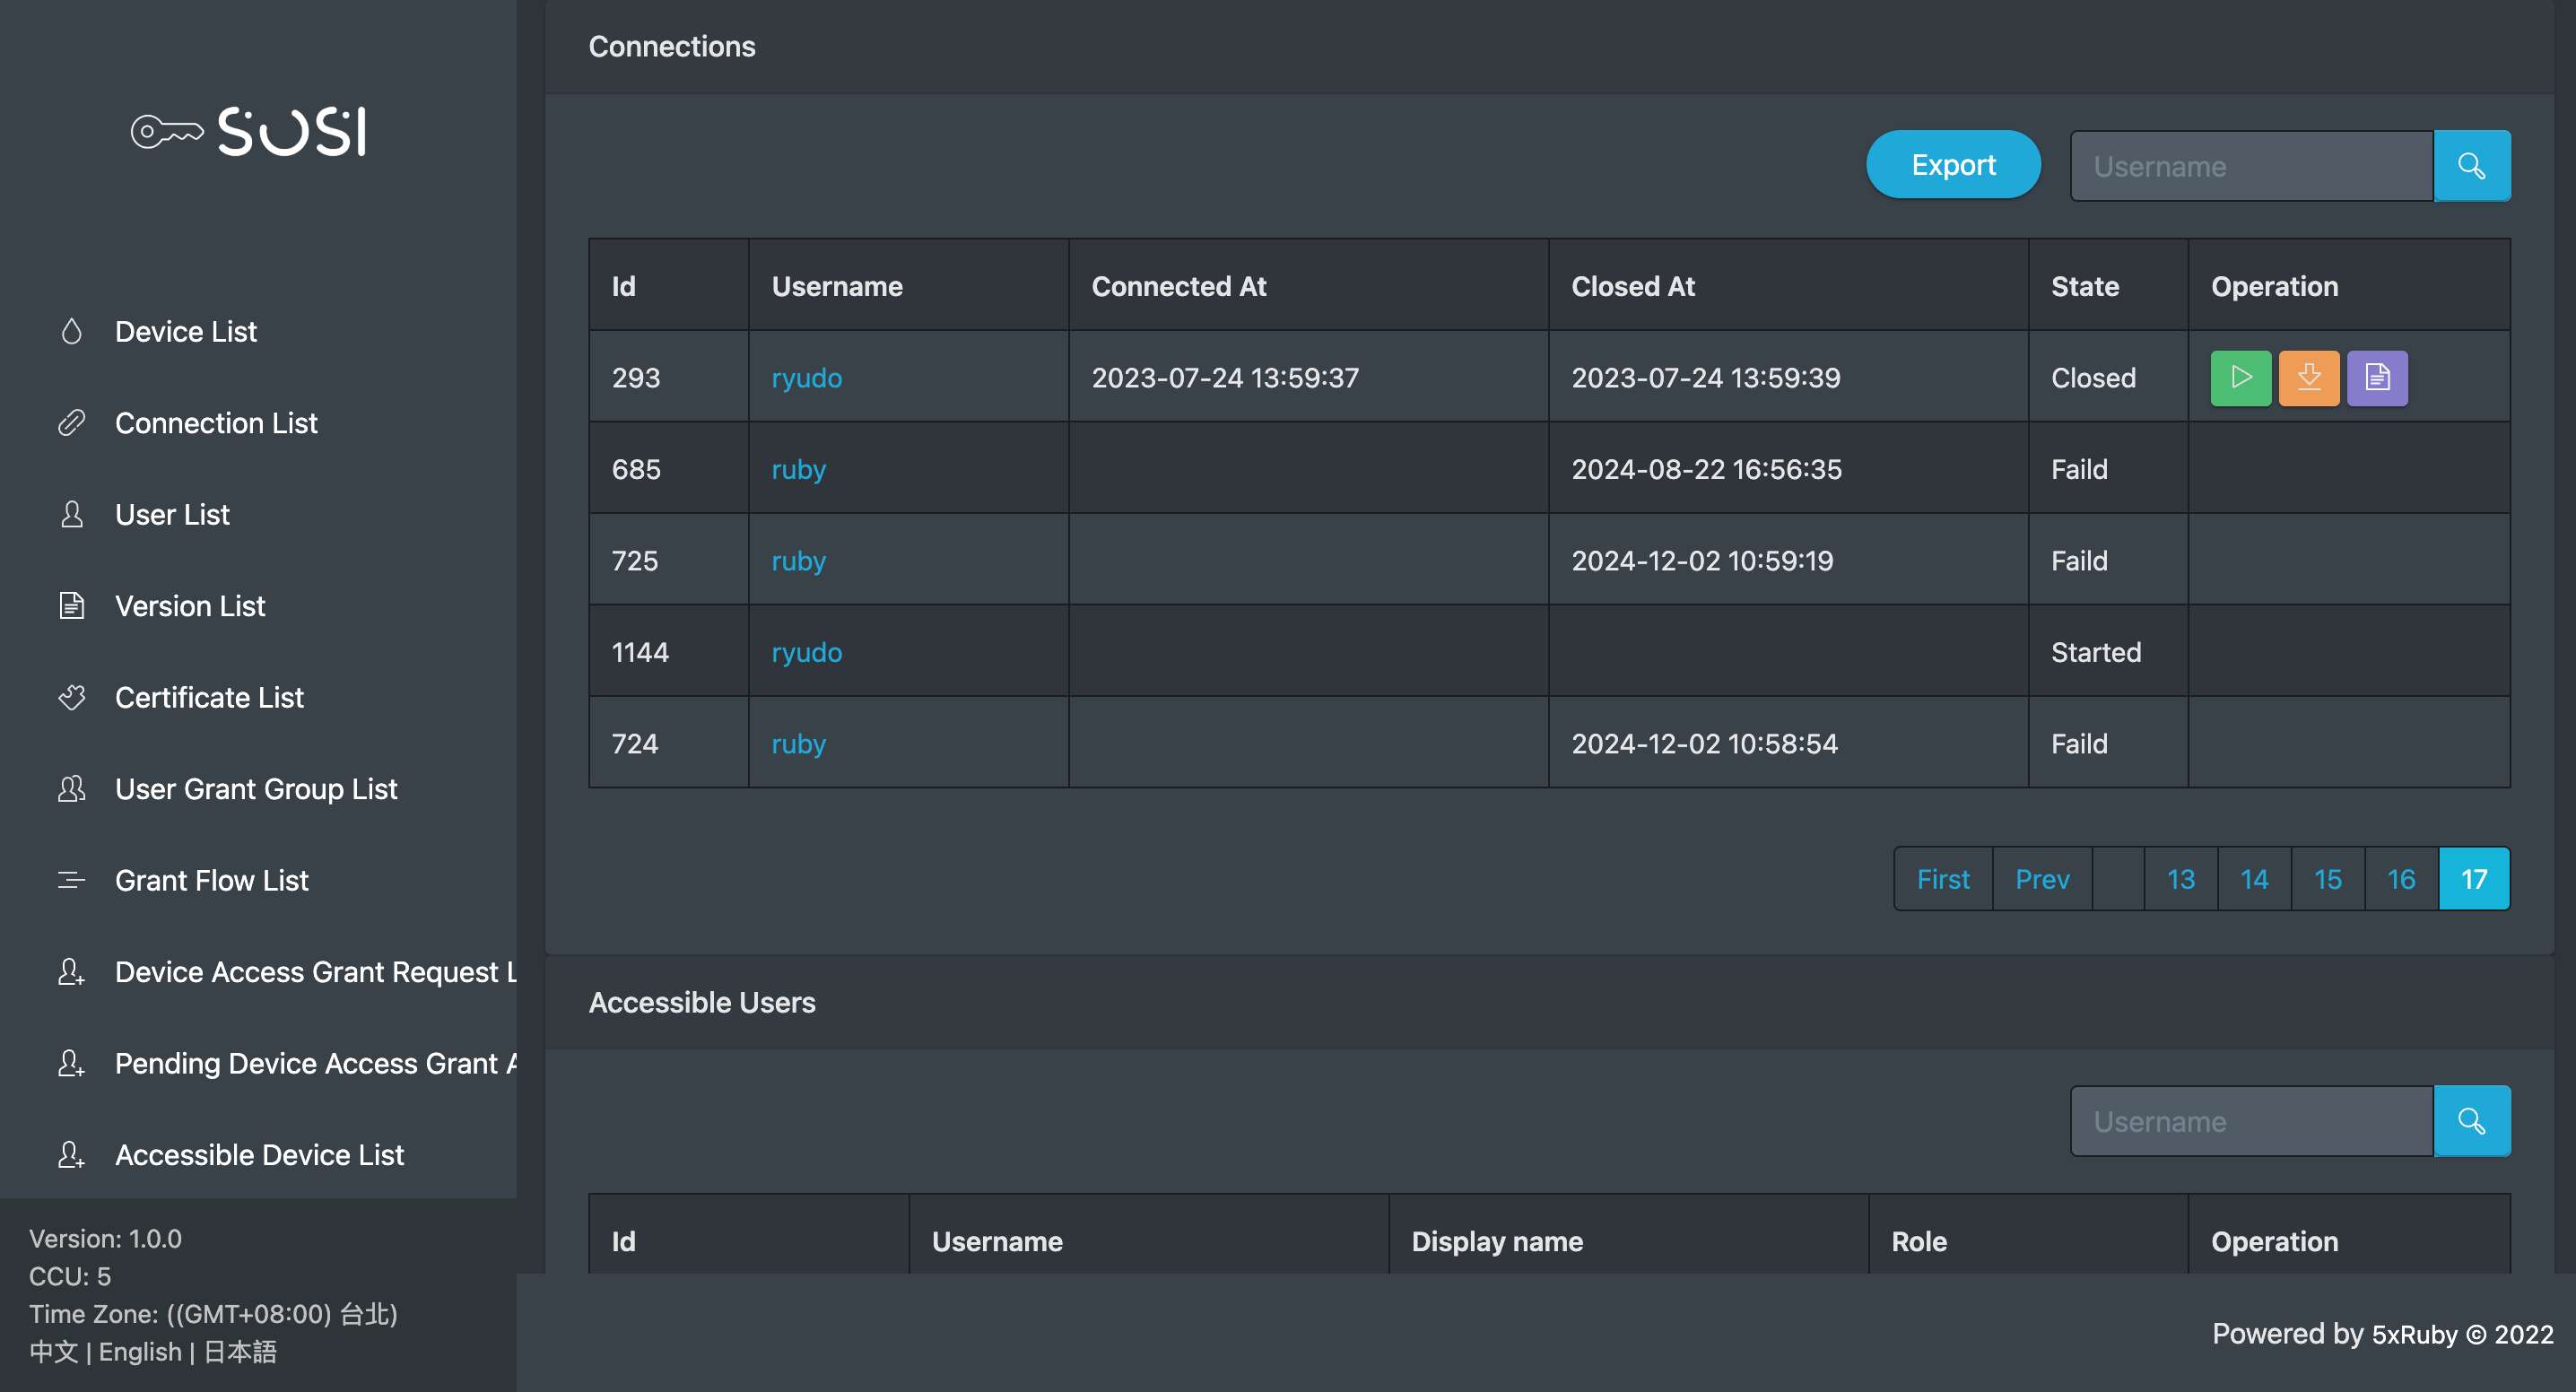The width and height of the screenshot is (2576, 1392).
Task: Jump to the First connections page
Action: pos(1942,879)
